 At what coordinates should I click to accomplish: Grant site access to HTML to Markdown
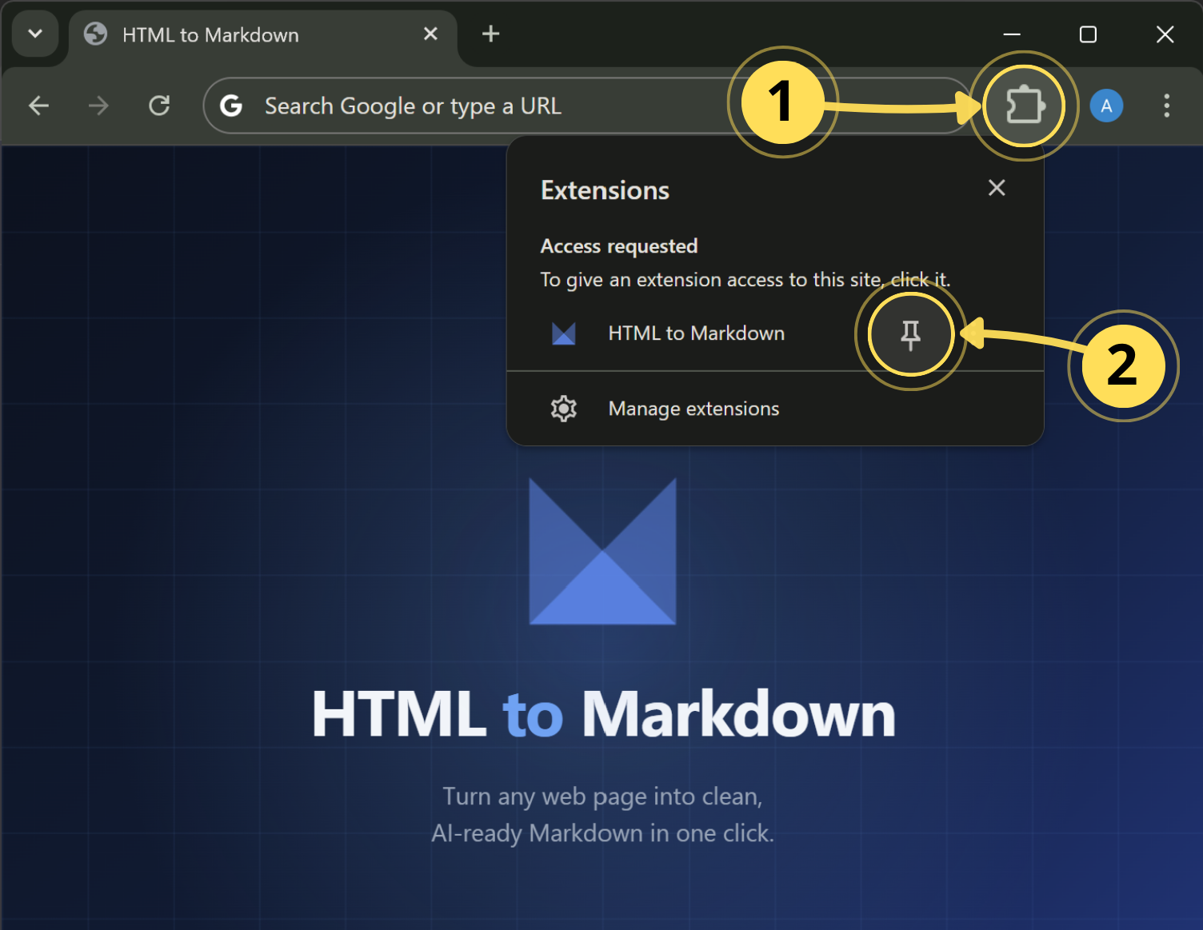[695, 333]
